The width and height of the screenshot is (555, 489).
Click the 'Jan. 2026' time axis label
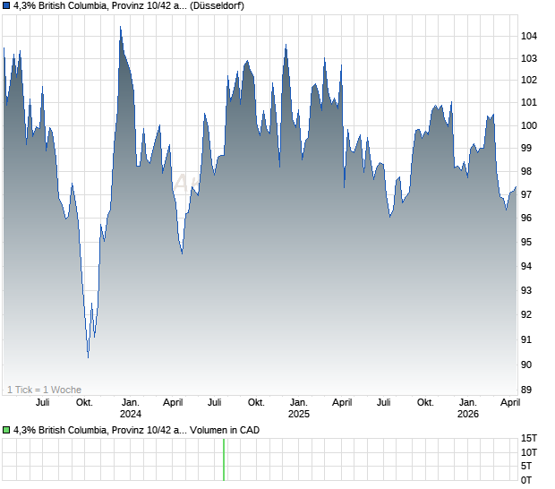tap(468, 408)
